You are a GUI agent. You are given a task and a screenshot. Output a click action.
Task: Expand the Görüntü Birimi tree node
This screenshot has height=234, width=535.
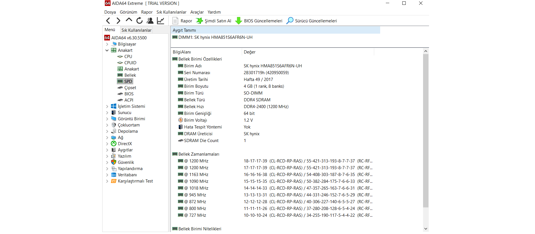pos(107,119)
